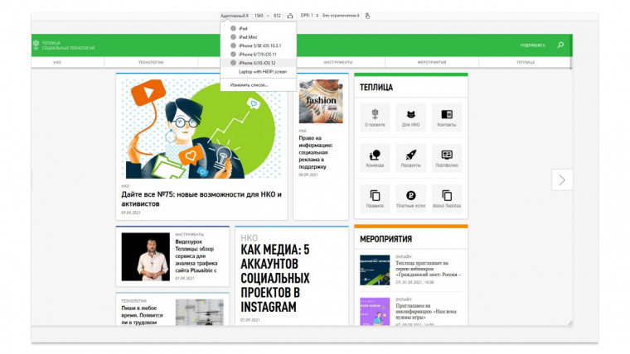Open the Продукты rocket icon tile

[x=410, y=155]
